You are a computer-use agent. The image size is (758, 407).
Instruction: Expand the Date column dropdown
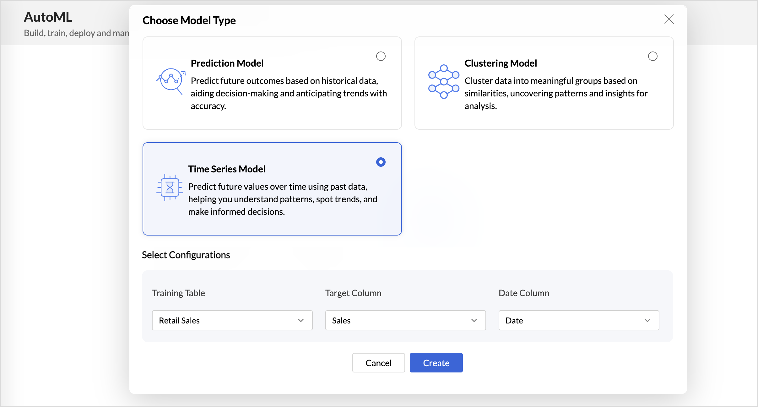click(579, 320)
